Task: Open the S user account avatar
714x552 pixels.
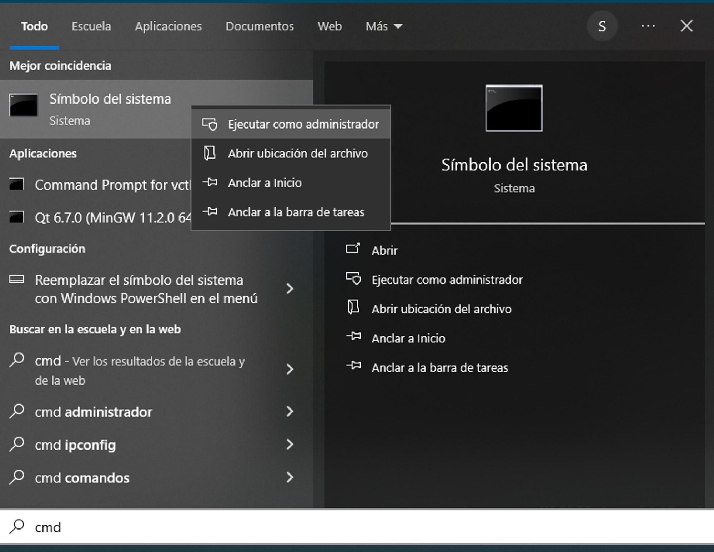Action: [602, 26]
